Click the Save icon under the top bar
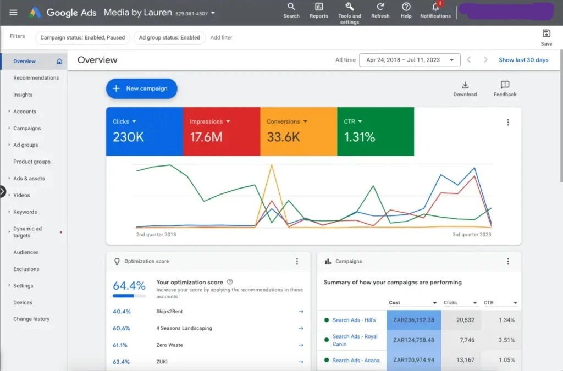 click(x=546, y=34)
